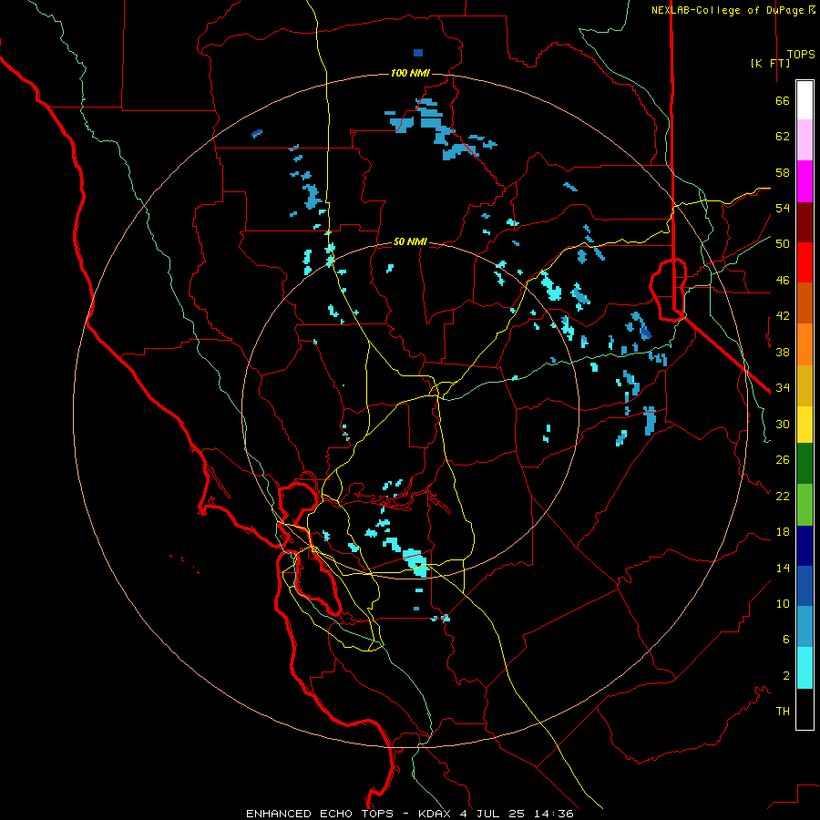Click the "KDAX" radar site identifier
The height and width of the screenshot is (820, 820).
pos(436,814)
